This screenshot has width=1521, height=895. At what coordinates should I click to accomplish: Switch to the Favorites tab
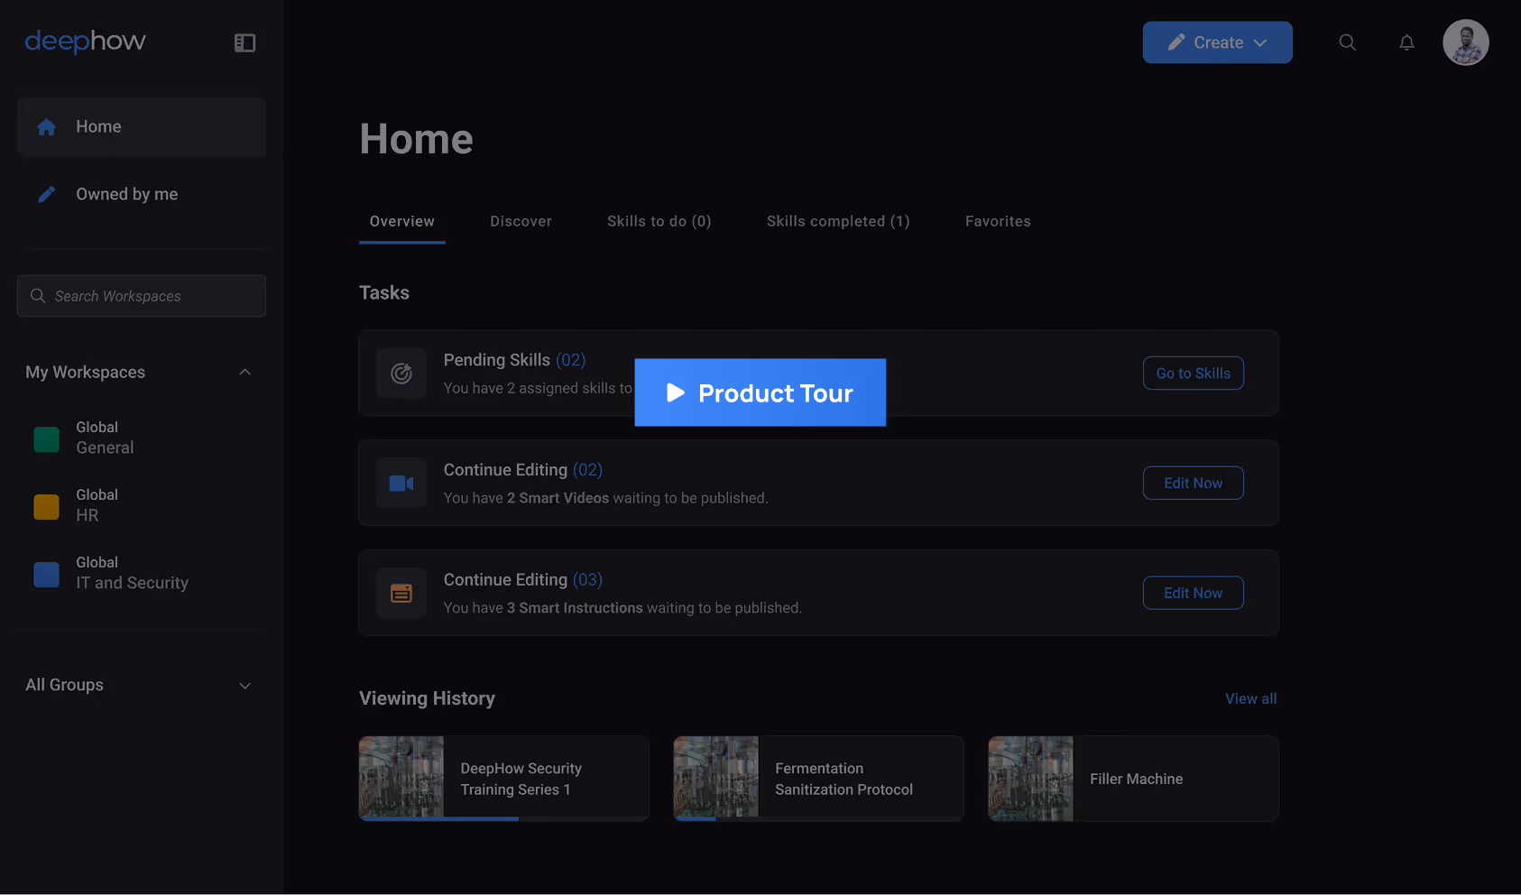click(x=998, y=221)
